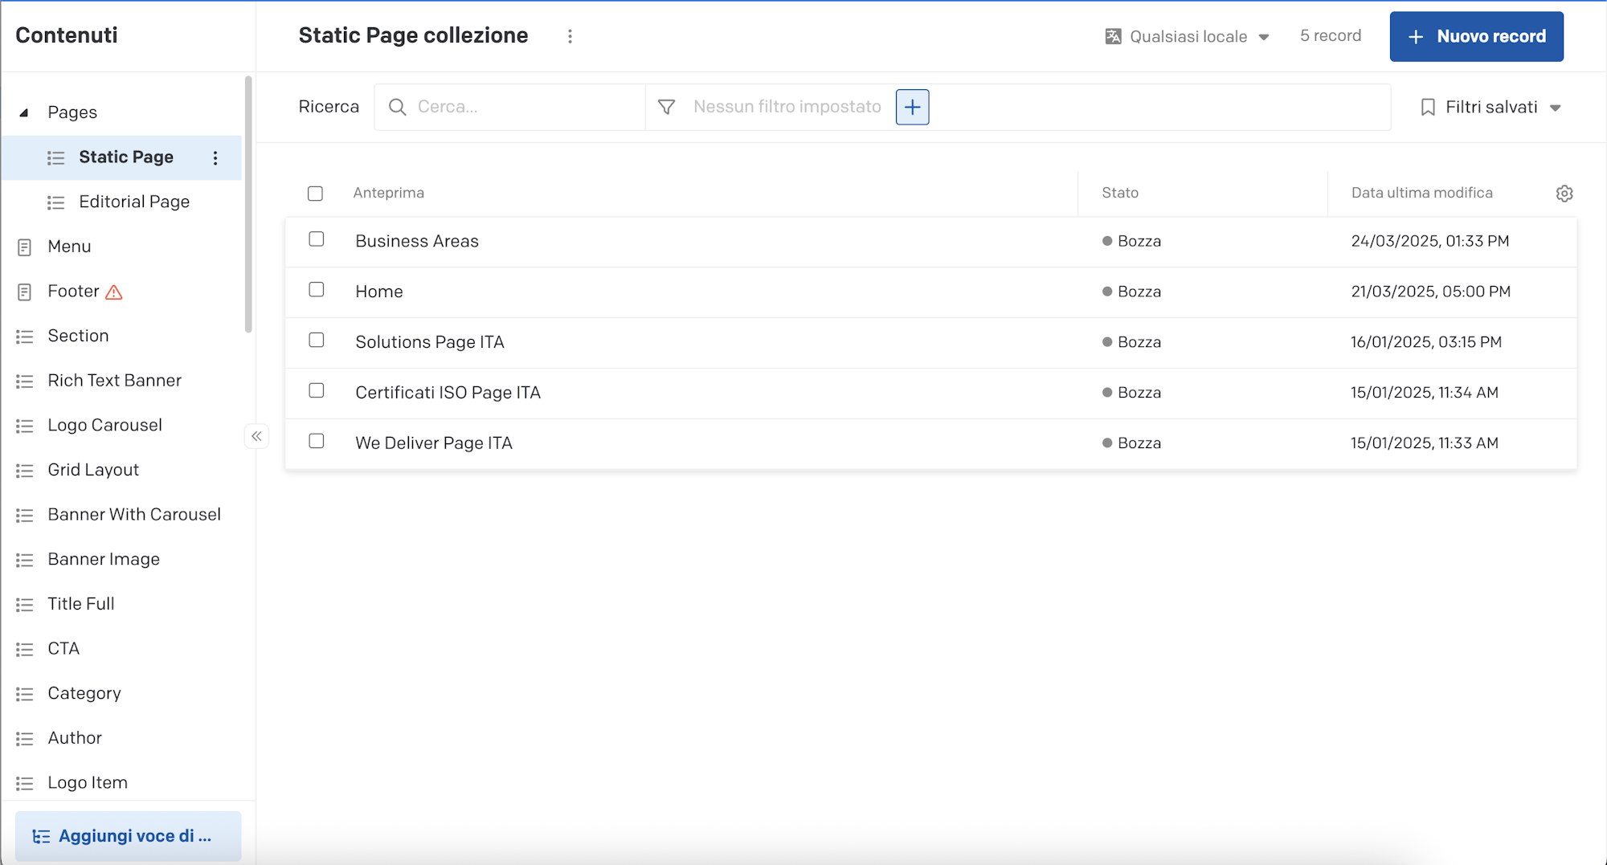Viewport: 1607px width, 865px height.
Task: Click the Stato column header
Action: click(1120, 193)
